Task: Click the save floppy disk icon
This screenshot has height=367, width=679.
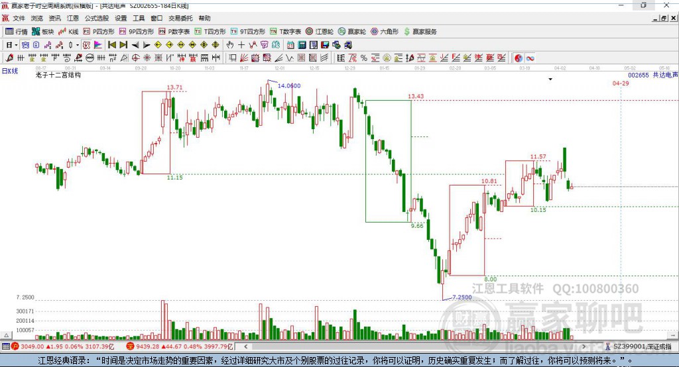Action: point(325,45)
